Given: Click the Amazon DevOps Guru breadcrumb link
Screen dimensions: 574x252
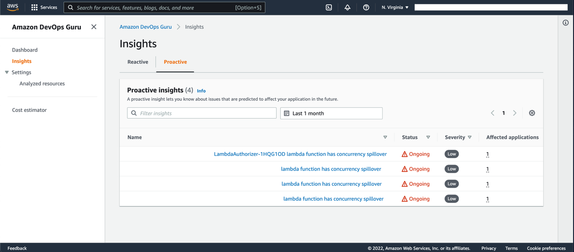Looking at the screenshot, I should (x=145, y=26).
